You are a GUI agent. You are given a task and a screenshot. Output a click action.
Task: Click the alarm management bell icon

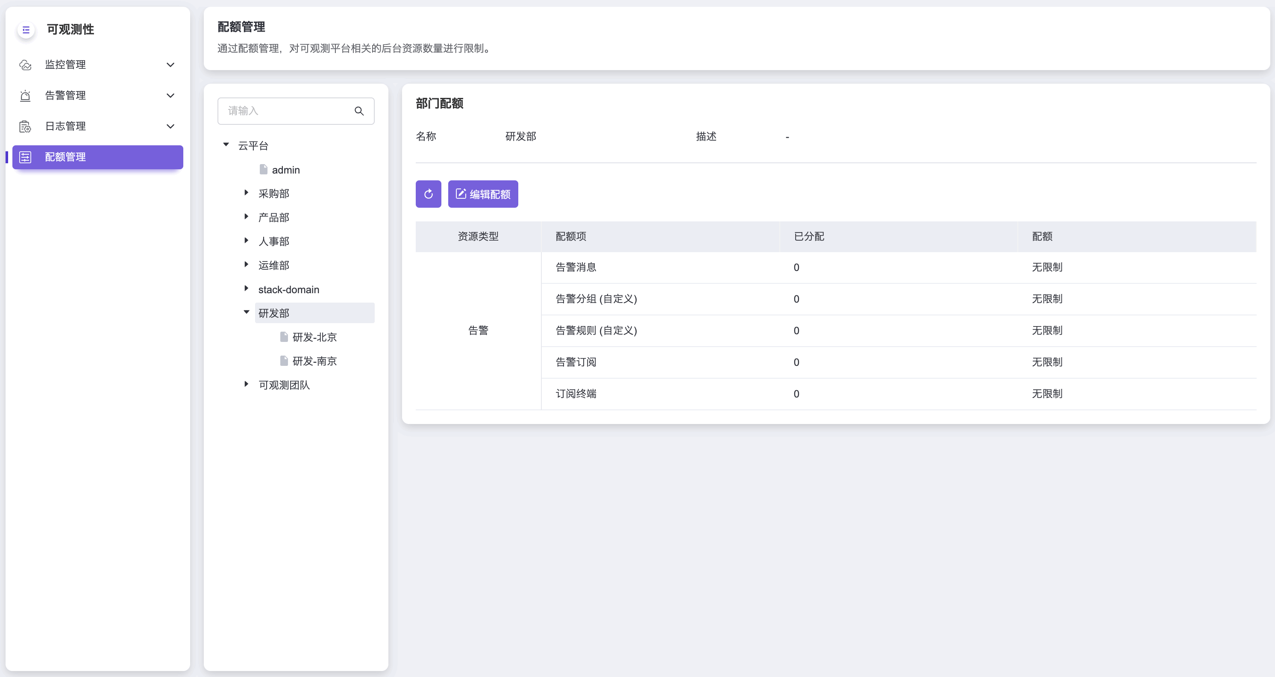(x=25, y=96)
